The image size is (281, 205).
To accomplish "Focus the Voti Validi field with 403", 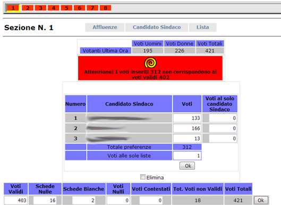I will [16, 200].
